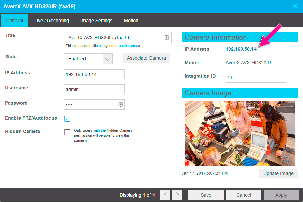Click the Apply button
The height and width of the screenshot is (202, 303).
pos(281,195)
